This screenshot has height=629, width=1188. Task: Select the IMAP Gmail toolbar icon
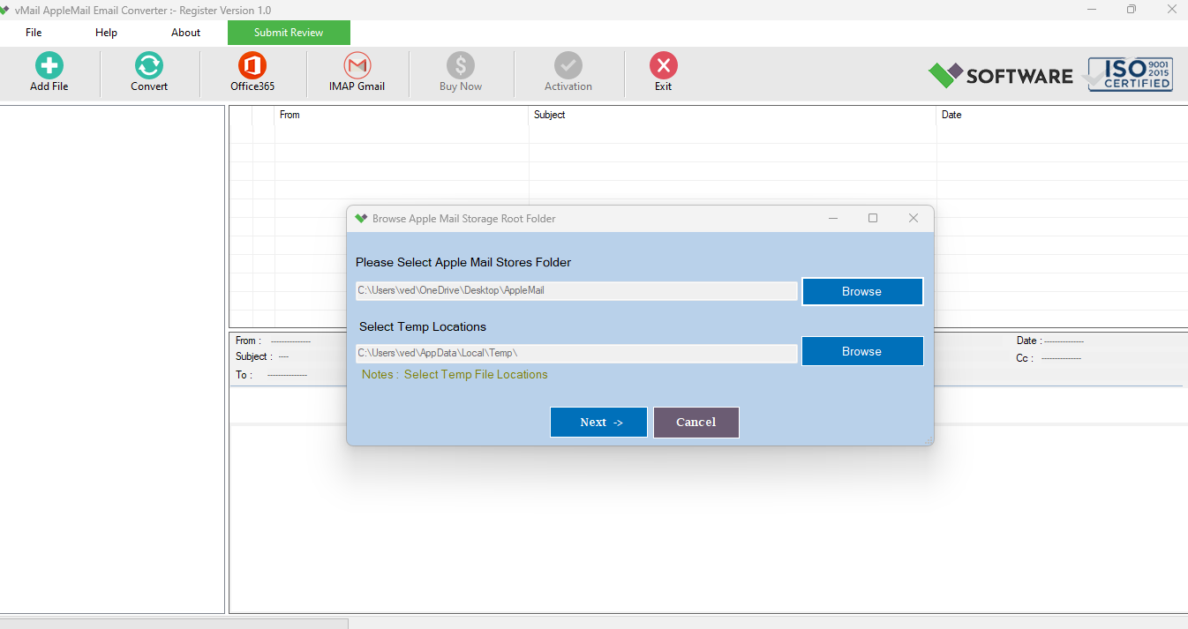357,65
